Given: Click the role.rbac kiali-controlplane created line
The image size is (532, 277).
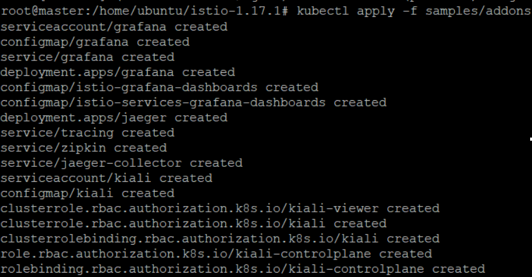Looking at the screenshot, I should 216,254.
